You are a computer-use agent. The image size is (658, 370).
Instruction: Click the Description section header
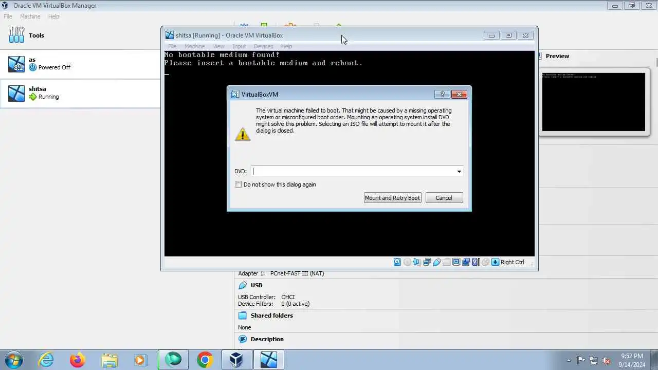coord(267,339)
